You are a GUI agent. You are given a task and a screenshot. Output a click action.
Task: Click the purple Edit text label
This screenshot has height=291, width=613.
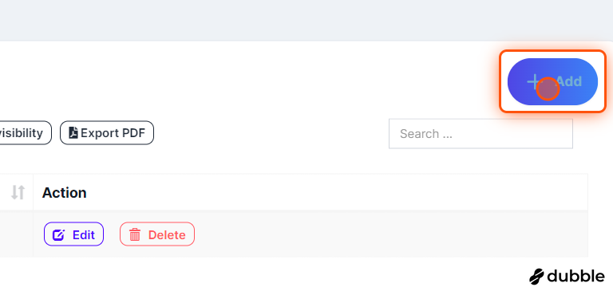click(84, 234)
